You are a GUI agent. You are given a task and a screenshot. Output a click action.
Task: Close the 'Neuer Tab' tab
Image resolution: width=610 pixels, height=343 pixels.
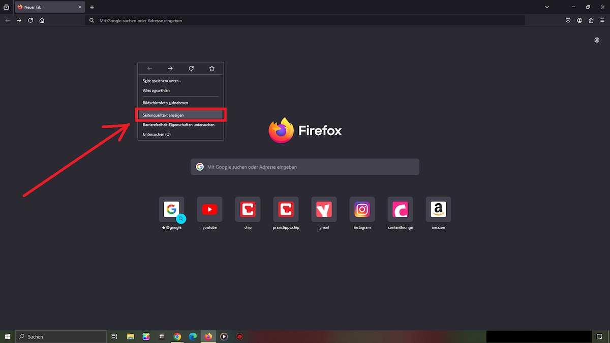(79, 7)
